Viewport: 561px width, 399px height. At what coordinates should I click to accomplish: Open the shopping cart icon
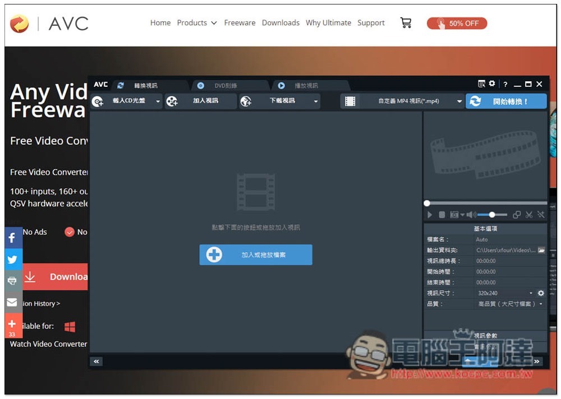coord(406,23)
